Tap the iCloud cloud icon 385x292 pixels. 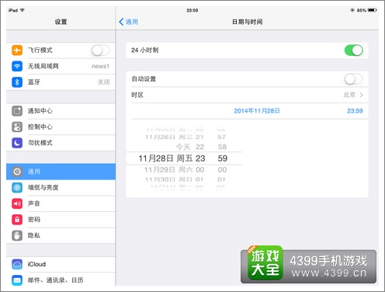pyautogui.click(x=17, y=264)
